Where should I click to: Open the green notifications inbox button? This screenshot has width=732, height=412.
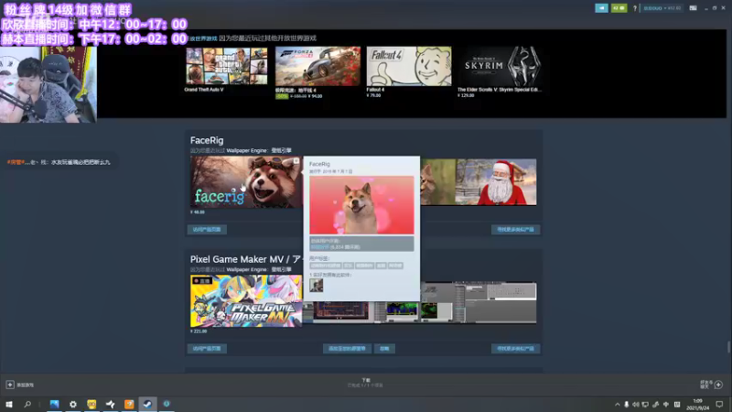point(619,8)
